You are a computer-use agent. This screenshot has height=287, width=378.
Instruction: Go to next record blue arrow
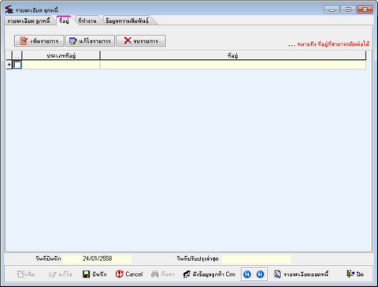pos(260,274)
